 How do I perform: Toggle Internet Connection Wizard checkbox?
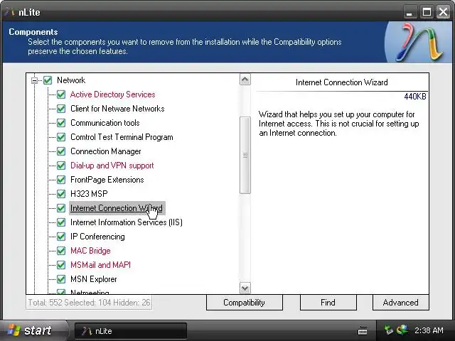61,208
